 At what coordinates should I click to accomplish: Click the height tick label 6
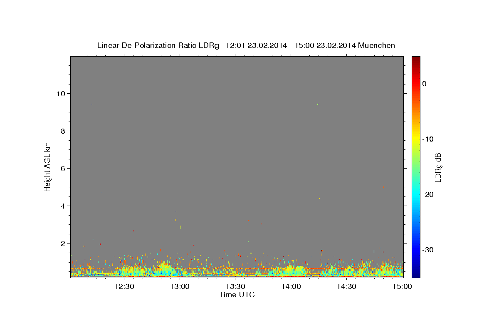pos(62,169)
